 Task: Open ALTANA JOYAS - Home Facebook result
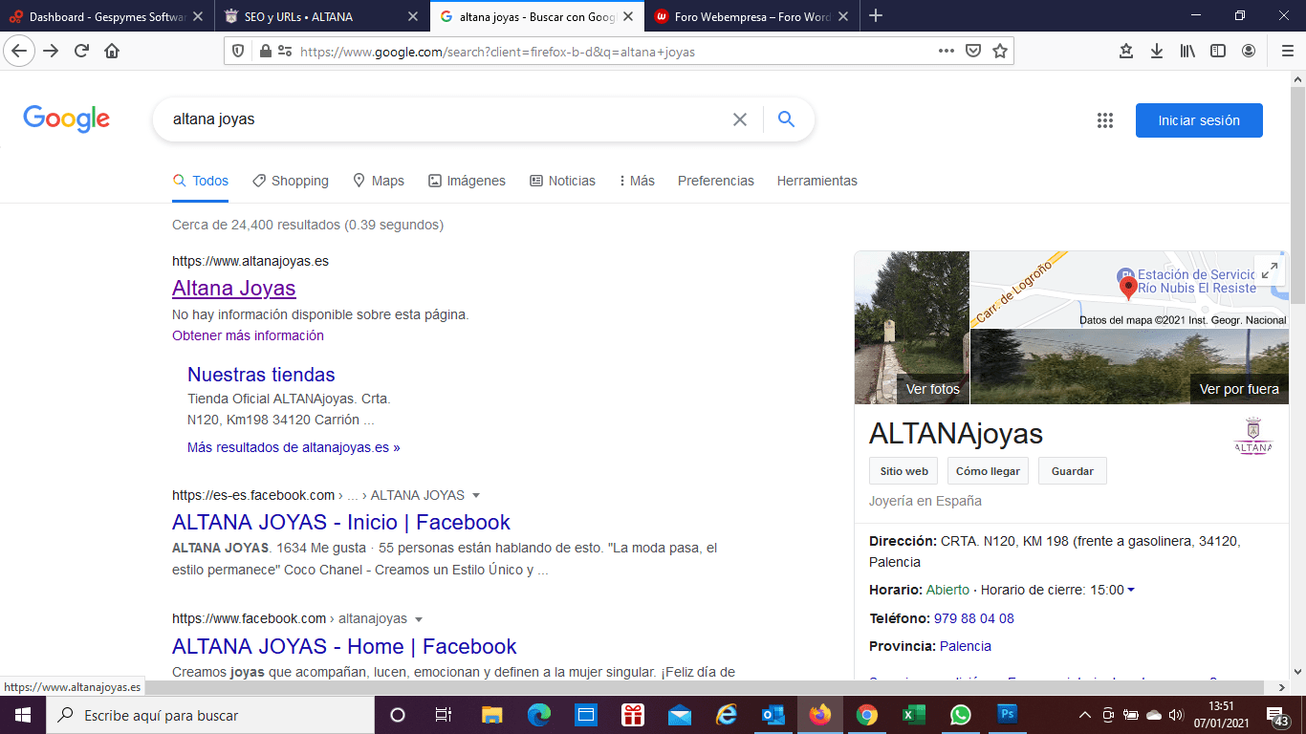(x=344, y=646)
